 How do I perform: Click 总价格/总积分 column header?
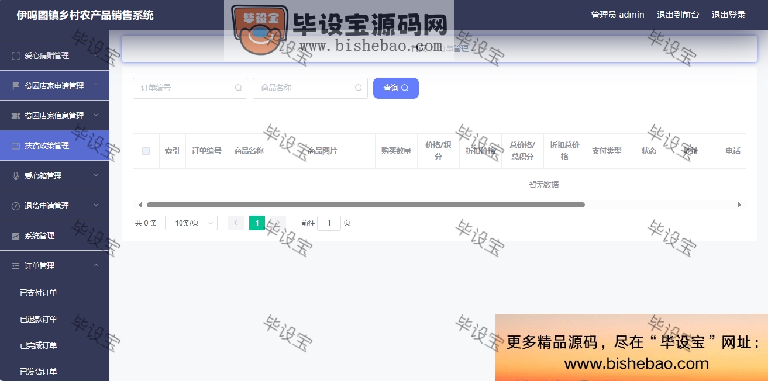click(x=522, y=151)
